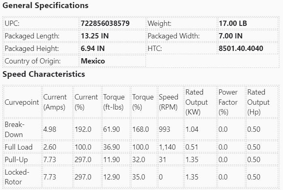Select the UPC value 722856038579
The height and width of the screenshot is (190, 283).
(x=105, y=23)
